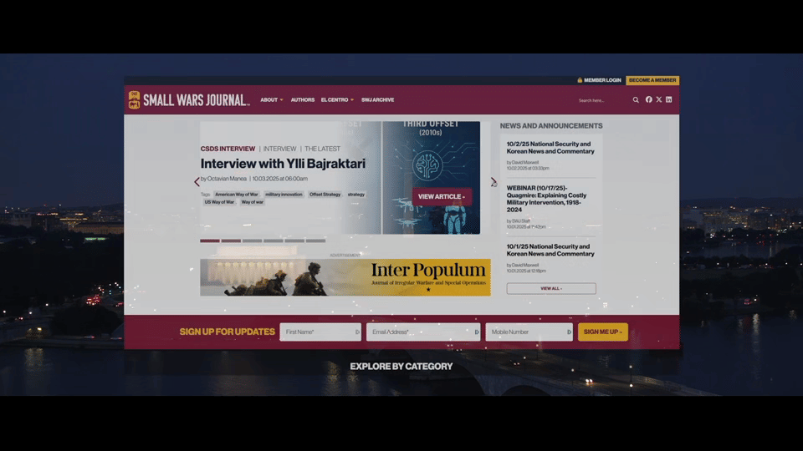The image size is (803, 451).
Task: Click the Member Login lock link
Action: coord(599,80)
